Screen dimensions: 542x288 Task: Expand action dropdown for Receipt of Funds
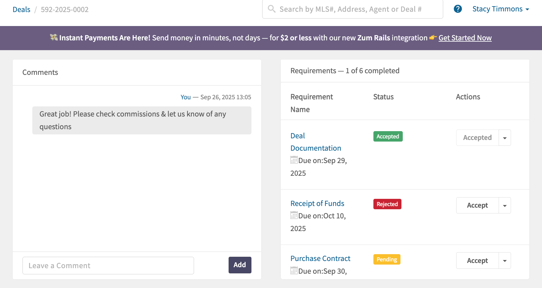[x=504, y=206]
